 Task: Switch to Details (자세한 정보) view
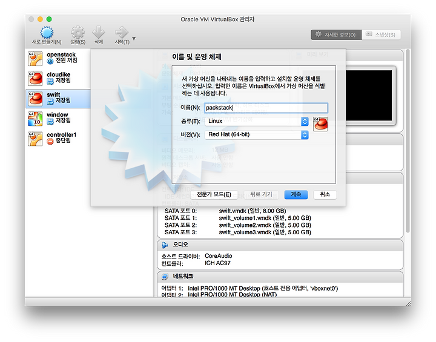[x=336, y=35]
